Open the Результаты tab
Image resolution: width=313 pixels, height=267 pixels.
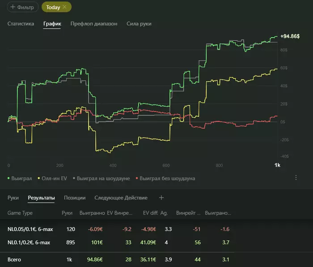click(41, 198)
